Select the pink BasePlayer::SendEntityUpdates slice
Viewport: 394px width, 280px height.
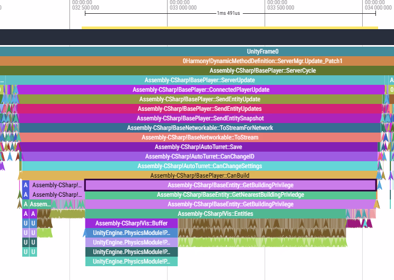tap(199, 109)
